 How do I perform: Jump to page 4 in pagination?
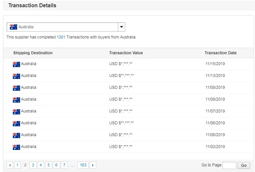pos(41,165)
